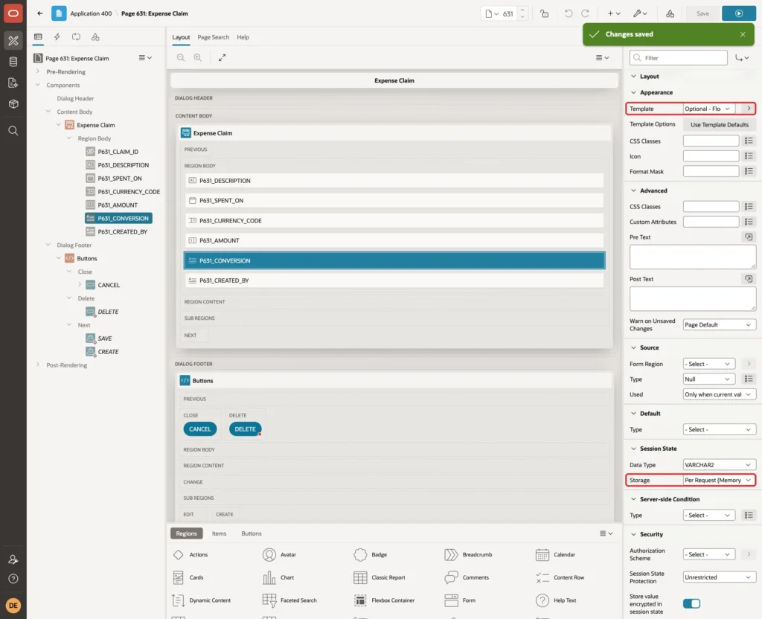Select P631_CREATED_BY in the tree
The height and width of the screenshot is (619, 762).
click(x=123, y=232)
